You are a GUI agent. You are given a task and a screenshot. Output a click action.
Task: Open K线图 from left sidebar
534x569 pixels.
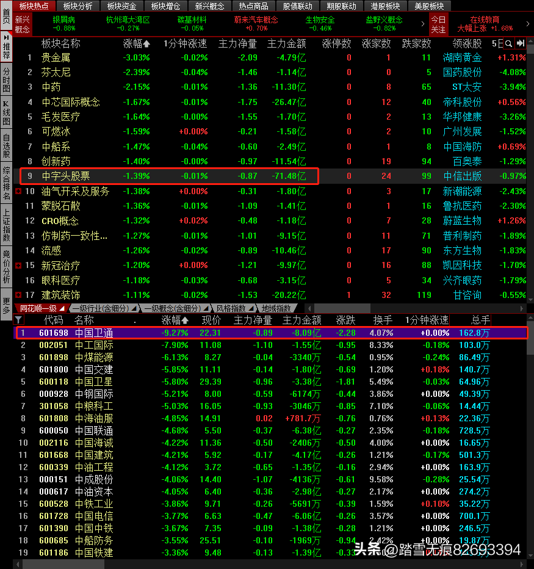click(x=6, y=112)
